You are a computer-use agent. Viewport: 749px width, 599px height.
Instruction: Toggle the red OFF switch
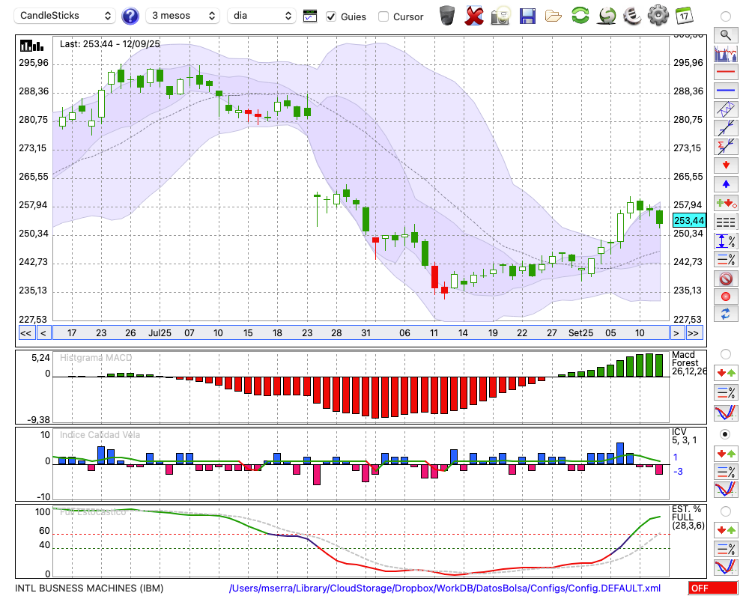click(713, 588)
